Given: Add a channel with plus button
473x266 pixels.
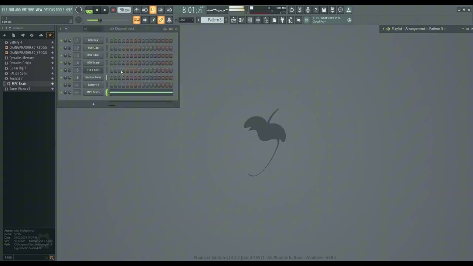Looking at the screenshot, I should click(93, 104).
